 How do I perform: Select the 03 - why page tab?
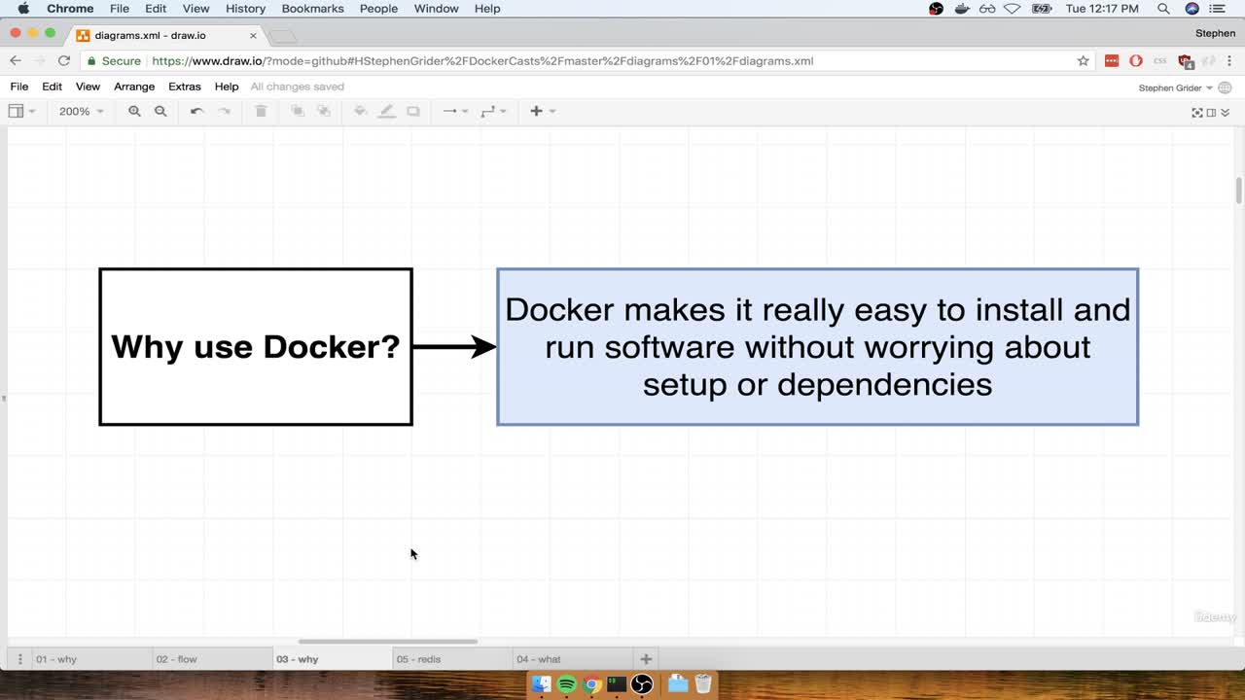[x=332, y=658]
